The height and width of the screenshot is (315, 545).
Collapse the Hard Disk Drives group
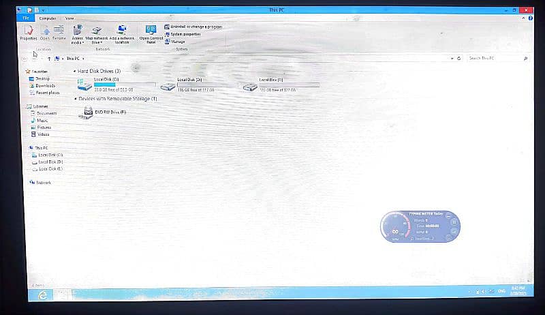click(74, 71)
